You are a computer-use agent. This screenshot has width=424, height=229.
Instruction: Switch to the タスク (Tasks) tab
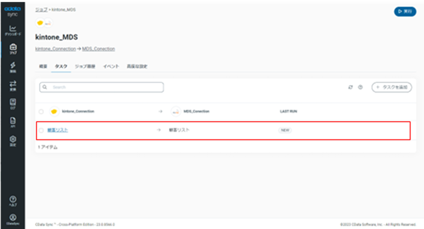coord(61,66)
